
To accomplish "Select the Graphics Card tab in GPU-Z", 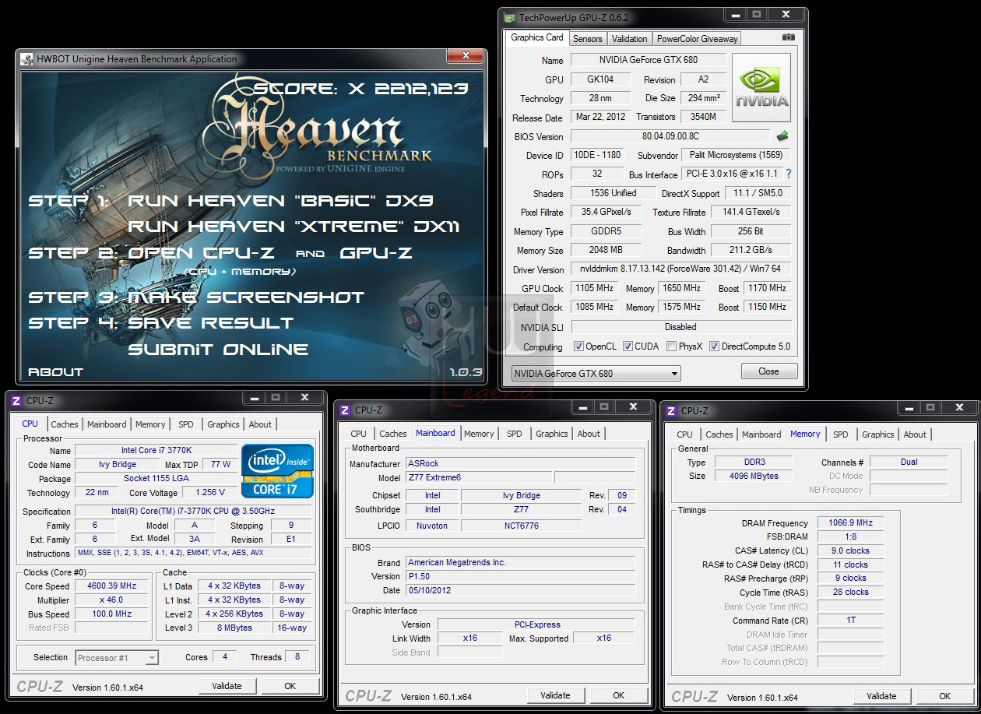I will pos(537,37).
